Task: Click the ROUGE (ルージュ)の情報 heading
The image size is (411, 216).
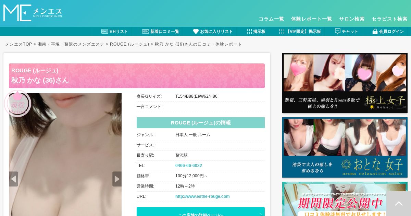Action: [x=201, y=123]
